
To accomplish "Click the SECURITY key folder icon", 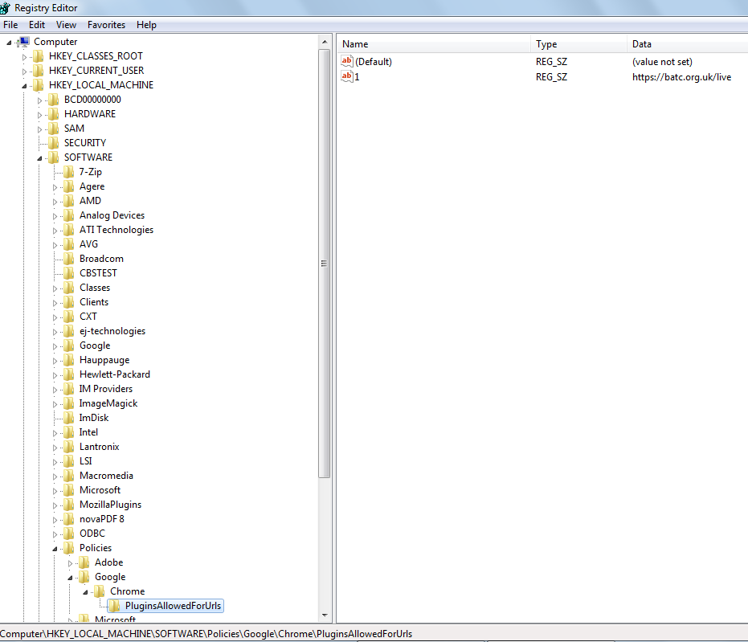I will [54, 143].
